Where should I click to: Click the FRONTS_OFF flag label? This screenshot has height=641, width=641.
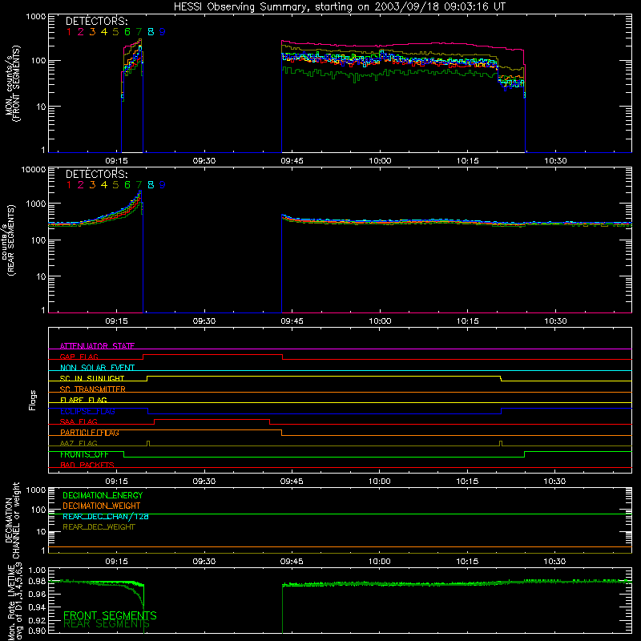(x=84, y=454)
